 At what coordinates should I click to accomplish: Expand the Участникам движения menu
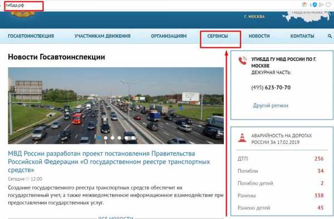[x=102, y=36]
